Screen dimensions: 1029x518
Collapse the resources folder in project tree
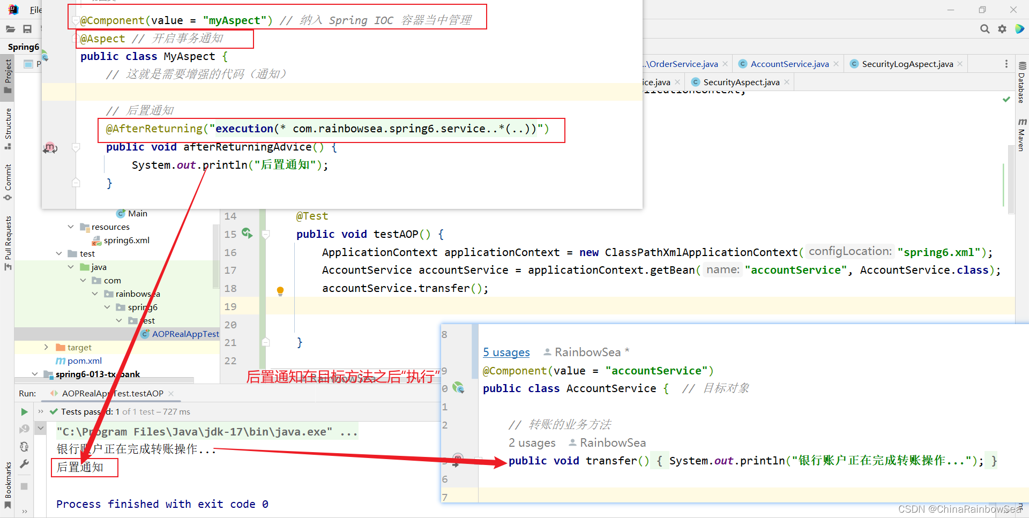71,227
